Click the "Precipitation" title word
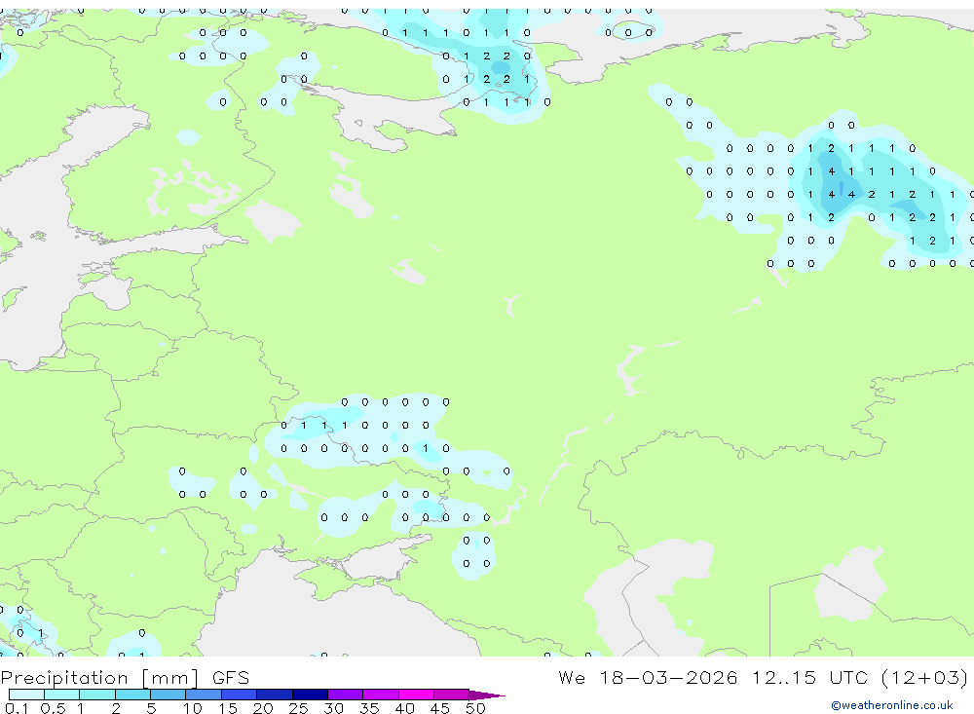Screen dimensions: 974x714 [x=64, y=677]
